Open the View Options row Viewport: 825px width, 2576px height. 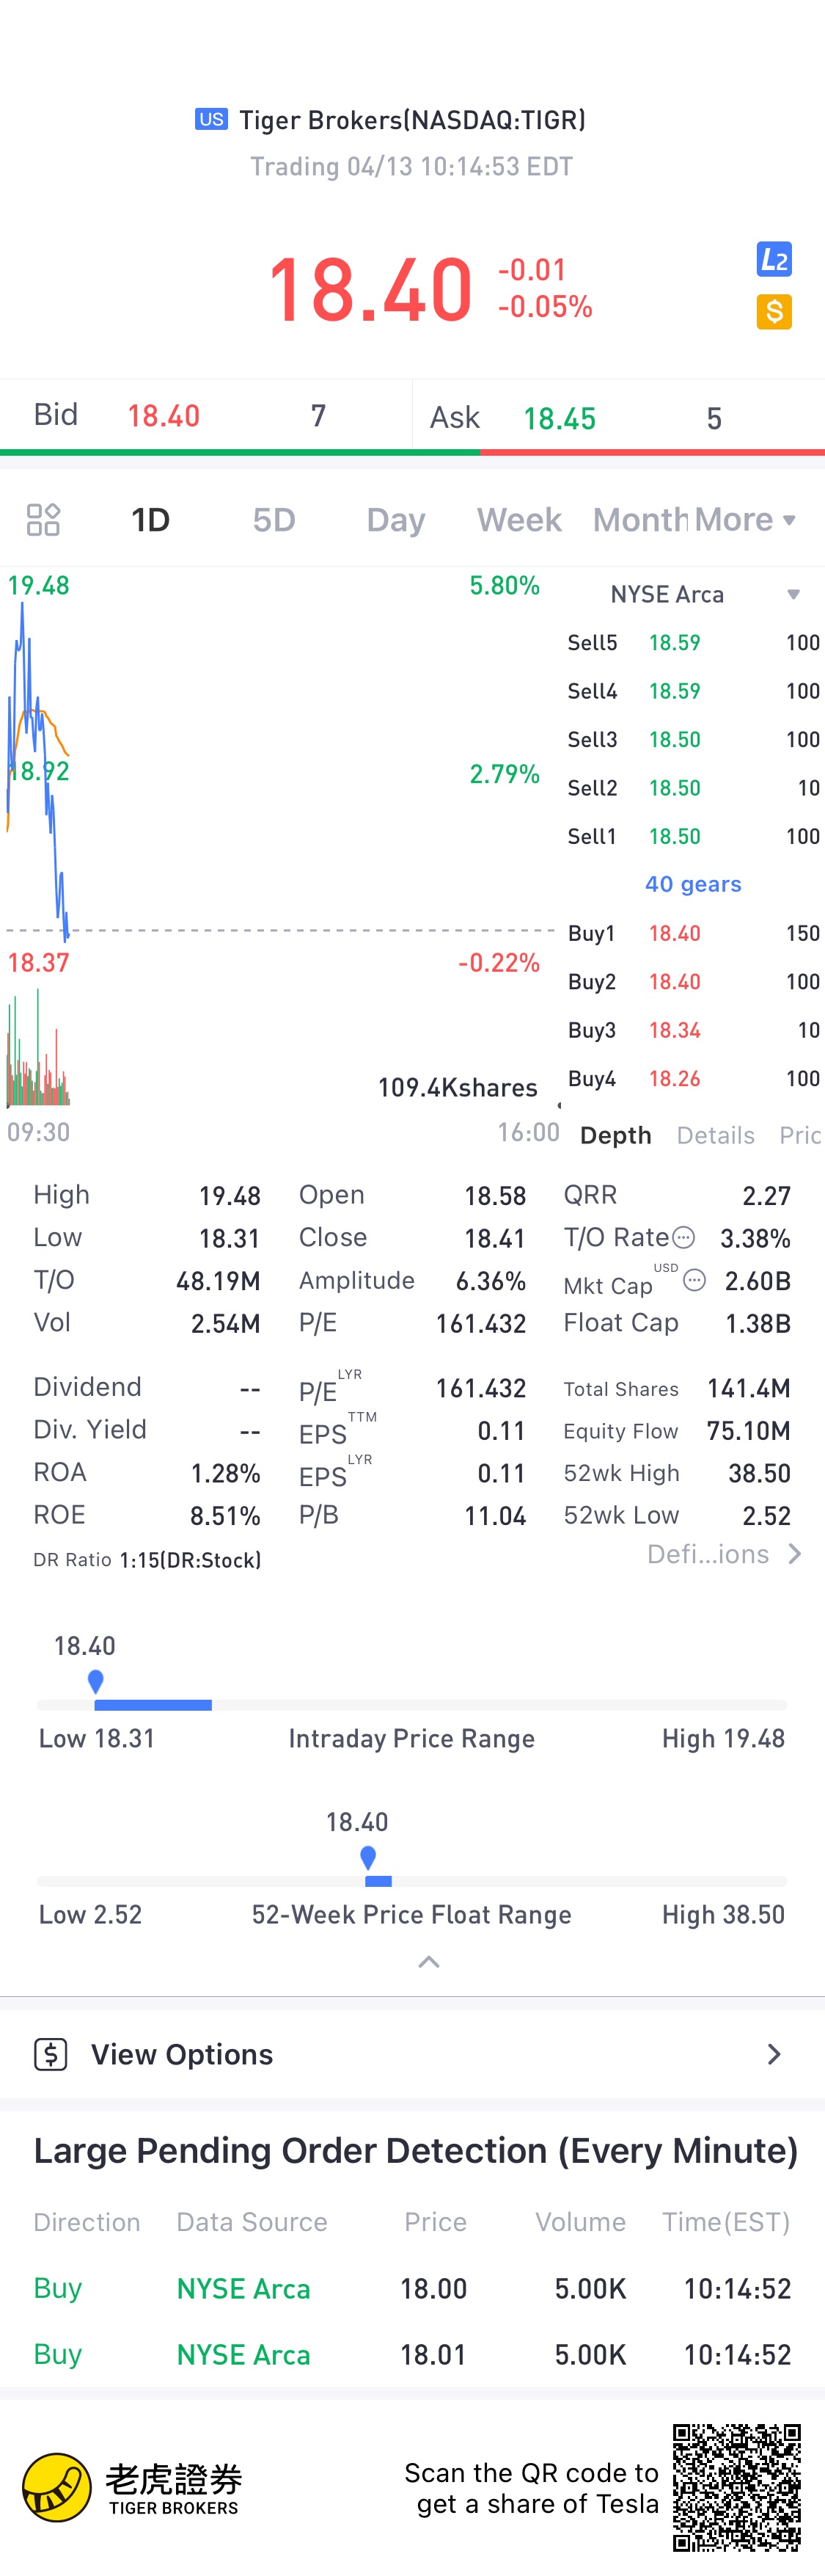[x=412, y=2054]
